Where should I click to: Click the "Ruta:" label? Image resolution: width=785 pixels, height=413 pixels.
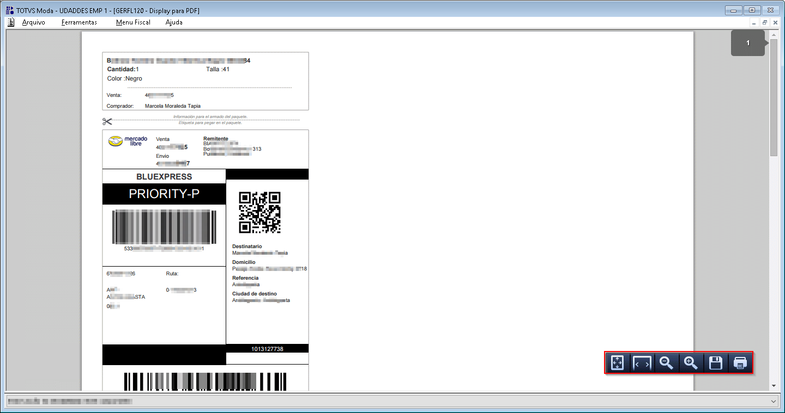click(x=172, y=274)
